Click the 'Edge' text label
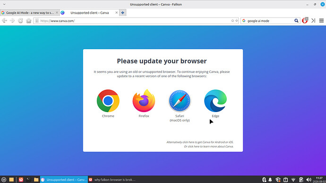The width and height of the screenshot is (326, 183). [x=215, y=116]
